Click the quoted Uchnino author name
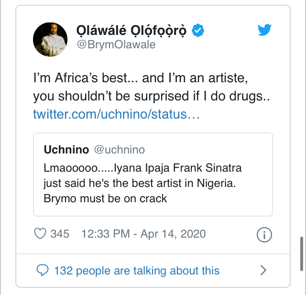Image resolution: width=306 pixels, height=295 pixels. pyautogui.click(x=66, y=150)
